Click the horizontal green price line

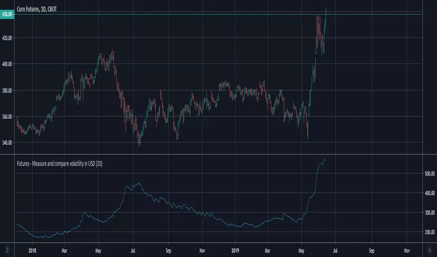[x=218, y=14]
